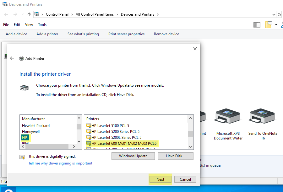Click the Have Disk button
Image resolution: width=283 pixels, height=192 pixels.
click(176, 156)
